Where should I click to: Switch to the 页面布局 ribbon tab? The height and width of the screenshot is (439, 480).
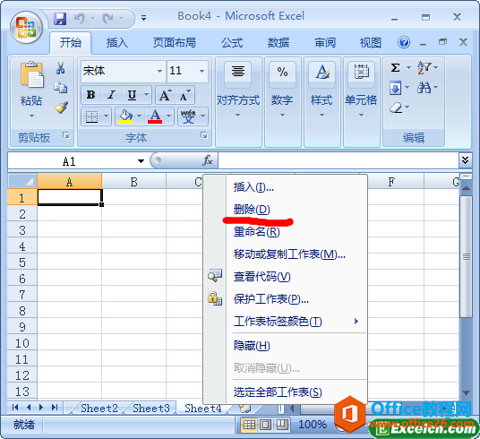pos(175,43)
